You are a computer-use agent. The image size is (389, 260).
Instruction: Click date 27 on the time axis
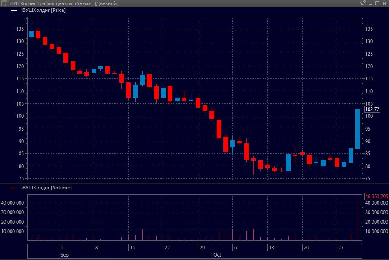coord(340,247)
